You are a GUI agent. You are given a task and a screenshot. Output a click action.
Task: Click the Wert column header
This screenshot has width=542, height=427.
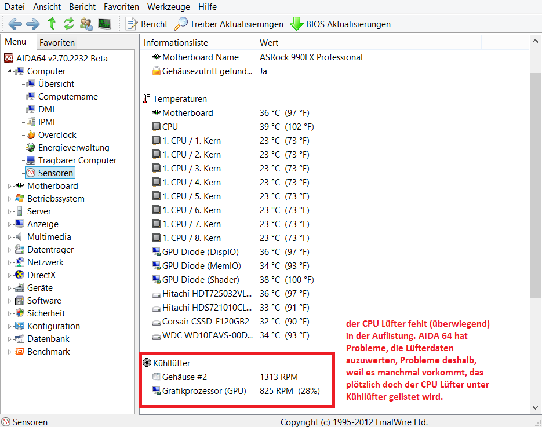(x=369, y=43)
